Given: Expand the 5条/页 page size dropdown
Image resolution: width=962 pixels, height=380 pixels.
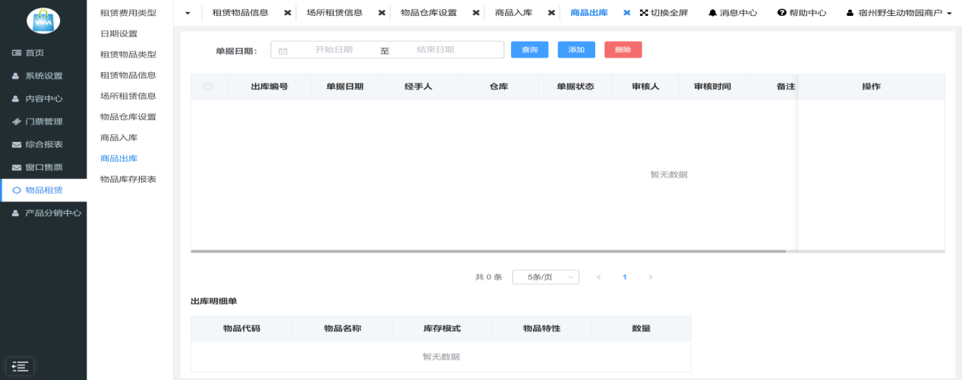Looking at the screenshot, I should coord(545,278).
